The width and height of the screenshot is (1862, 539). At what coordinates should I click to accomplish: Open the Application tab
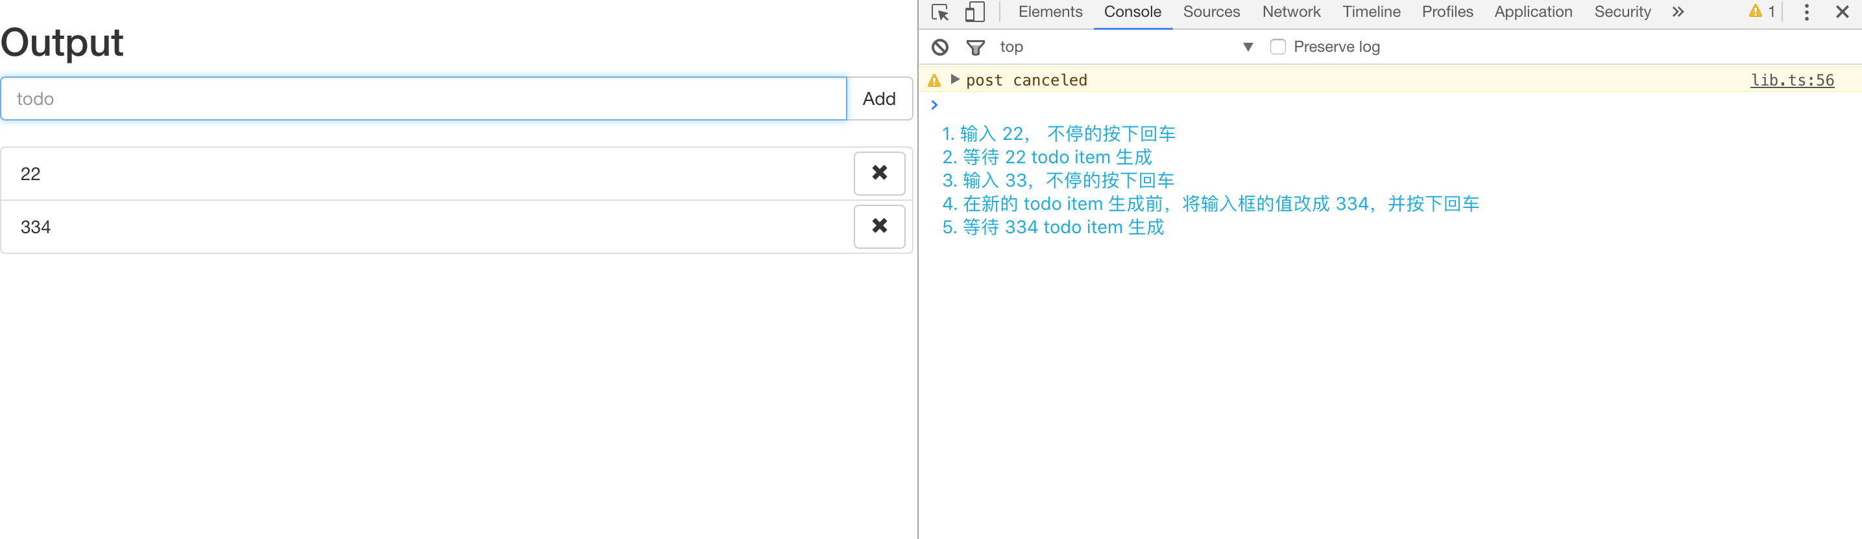(x=1532, y=12)
